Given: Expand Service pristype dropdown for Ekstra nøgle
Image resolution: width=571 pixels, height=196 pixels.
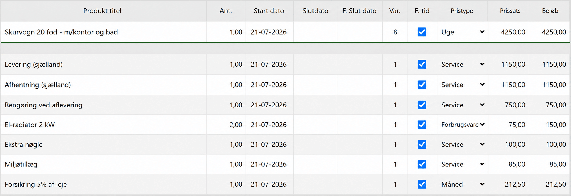Looking at the screenshot, I should (463, 144).
